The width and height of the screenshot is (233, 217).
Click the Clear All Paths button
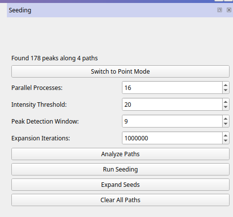120,200
